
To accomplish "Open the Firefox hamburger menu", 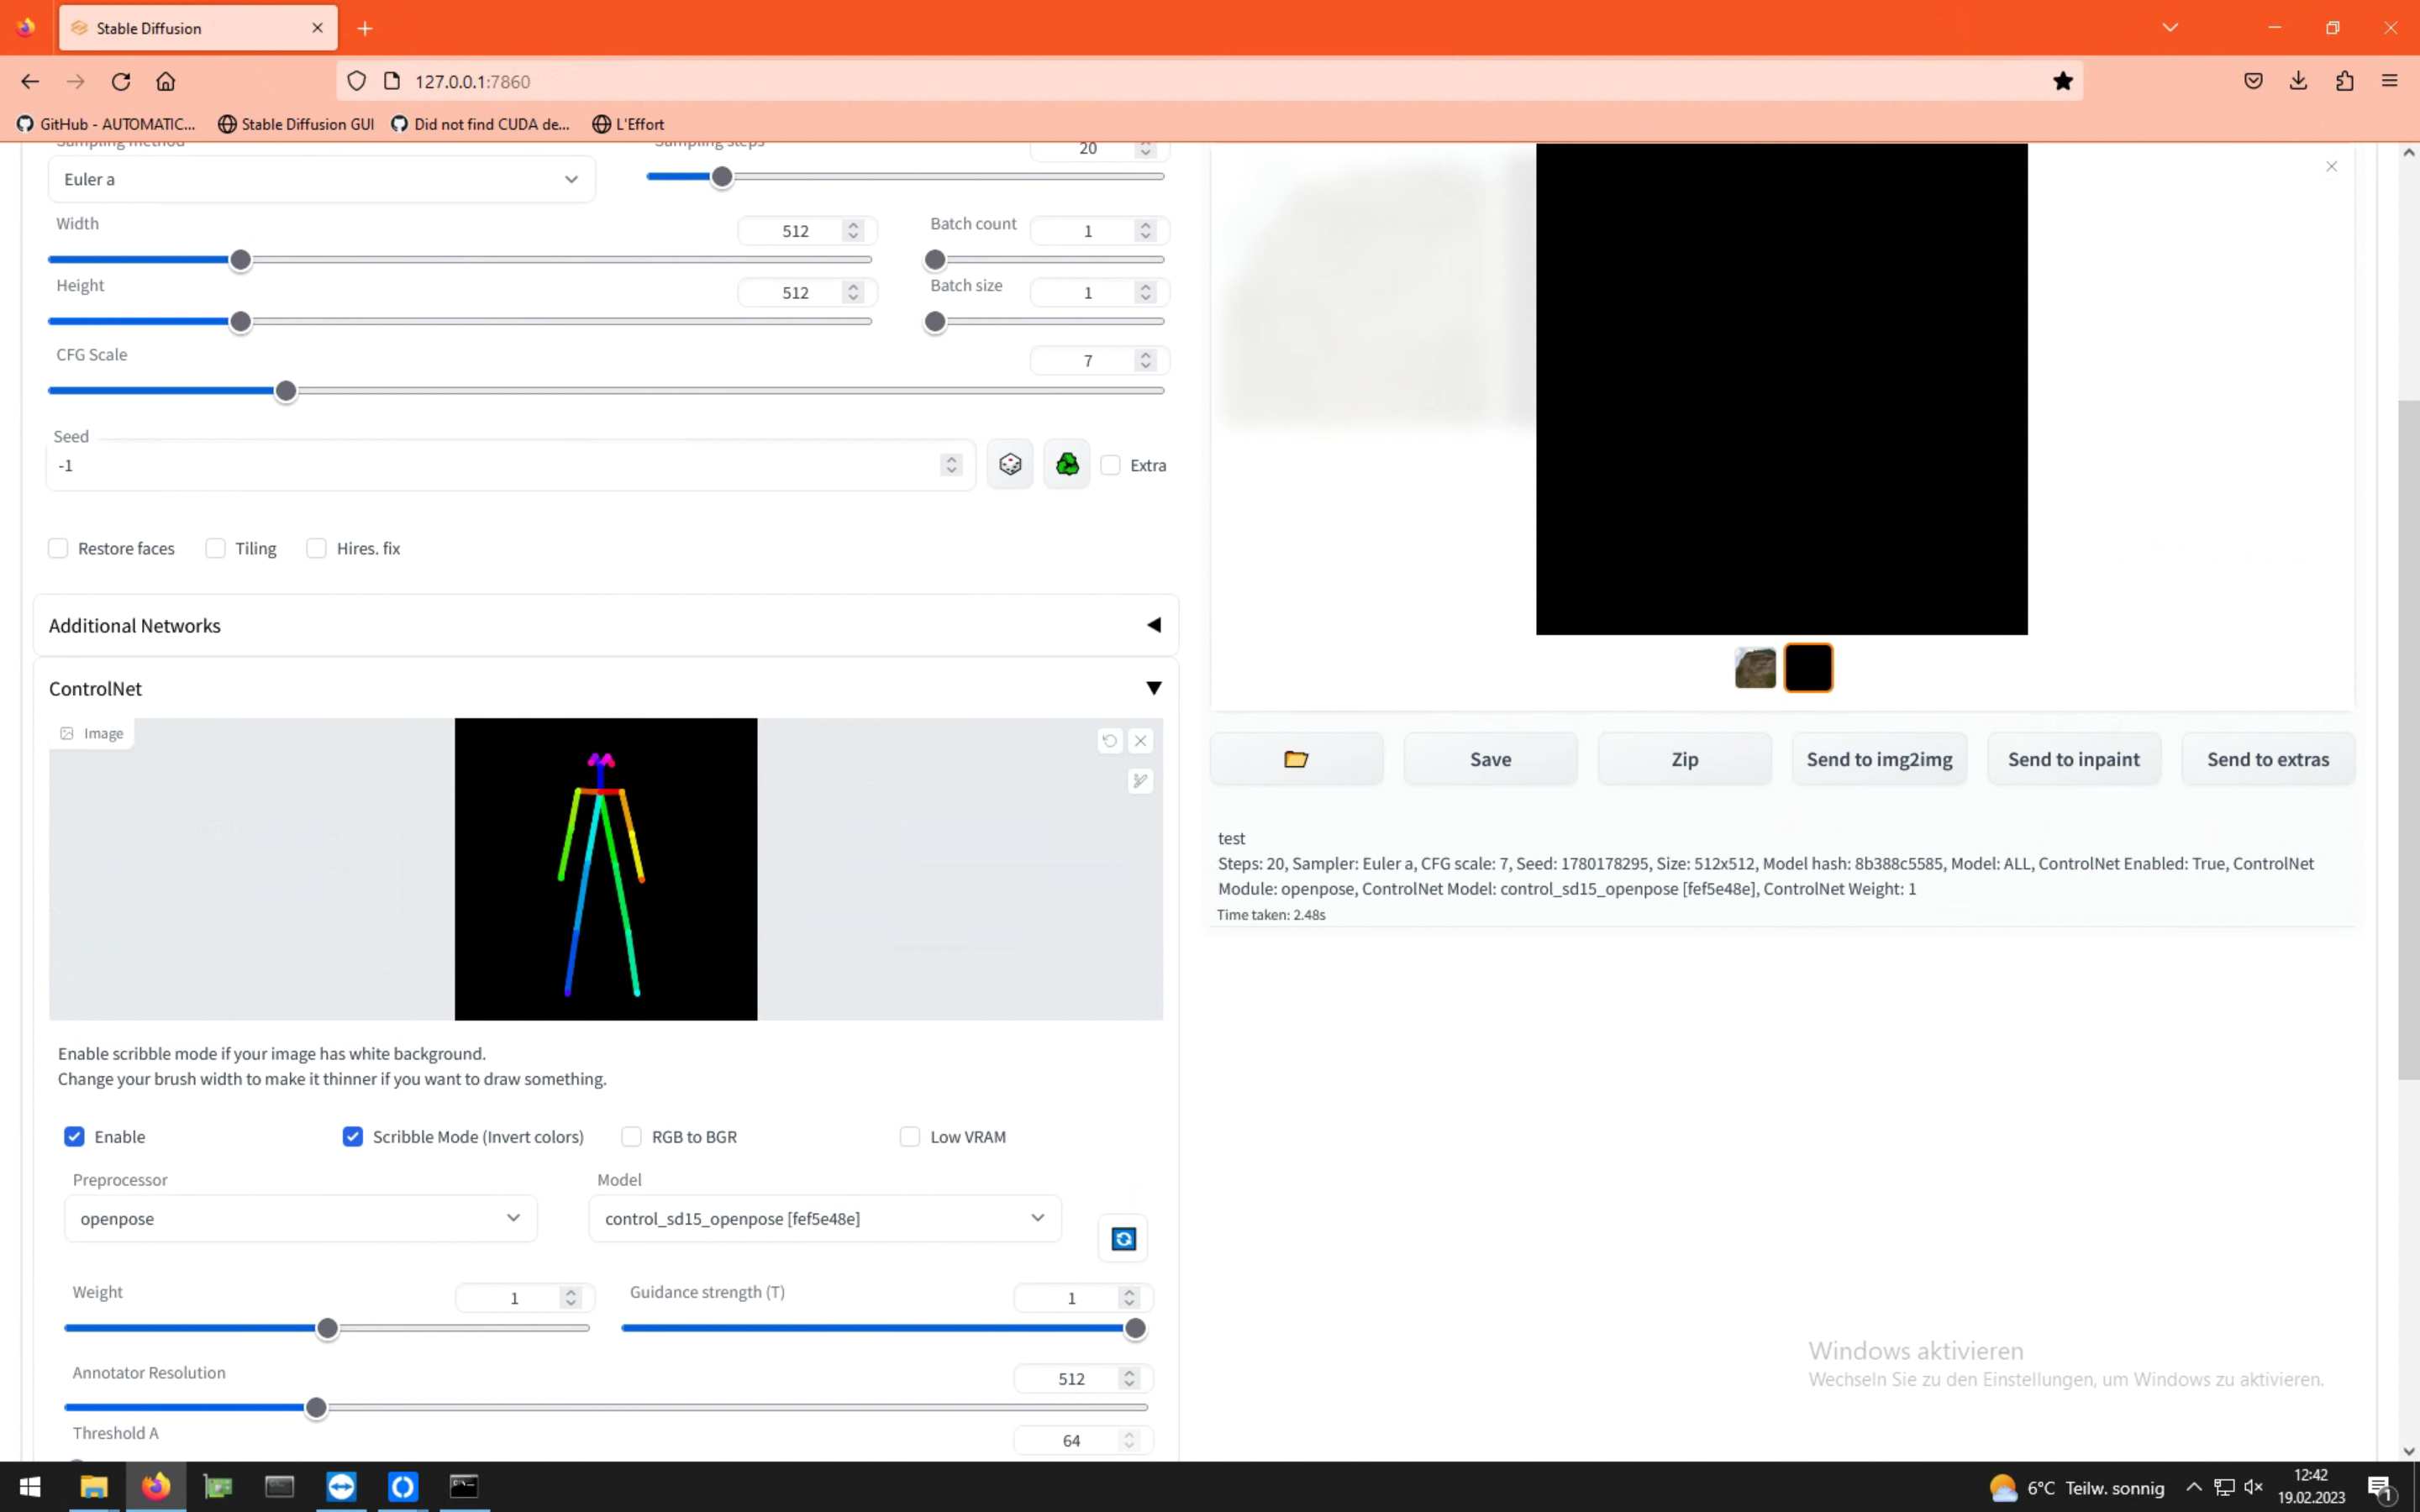I will point(2390,82).
